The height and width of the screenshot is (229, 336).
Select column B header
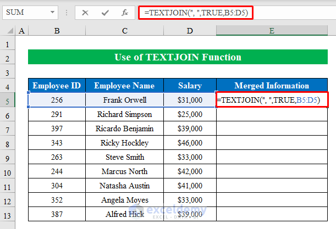pyautogui.click(x=57, y=31)
